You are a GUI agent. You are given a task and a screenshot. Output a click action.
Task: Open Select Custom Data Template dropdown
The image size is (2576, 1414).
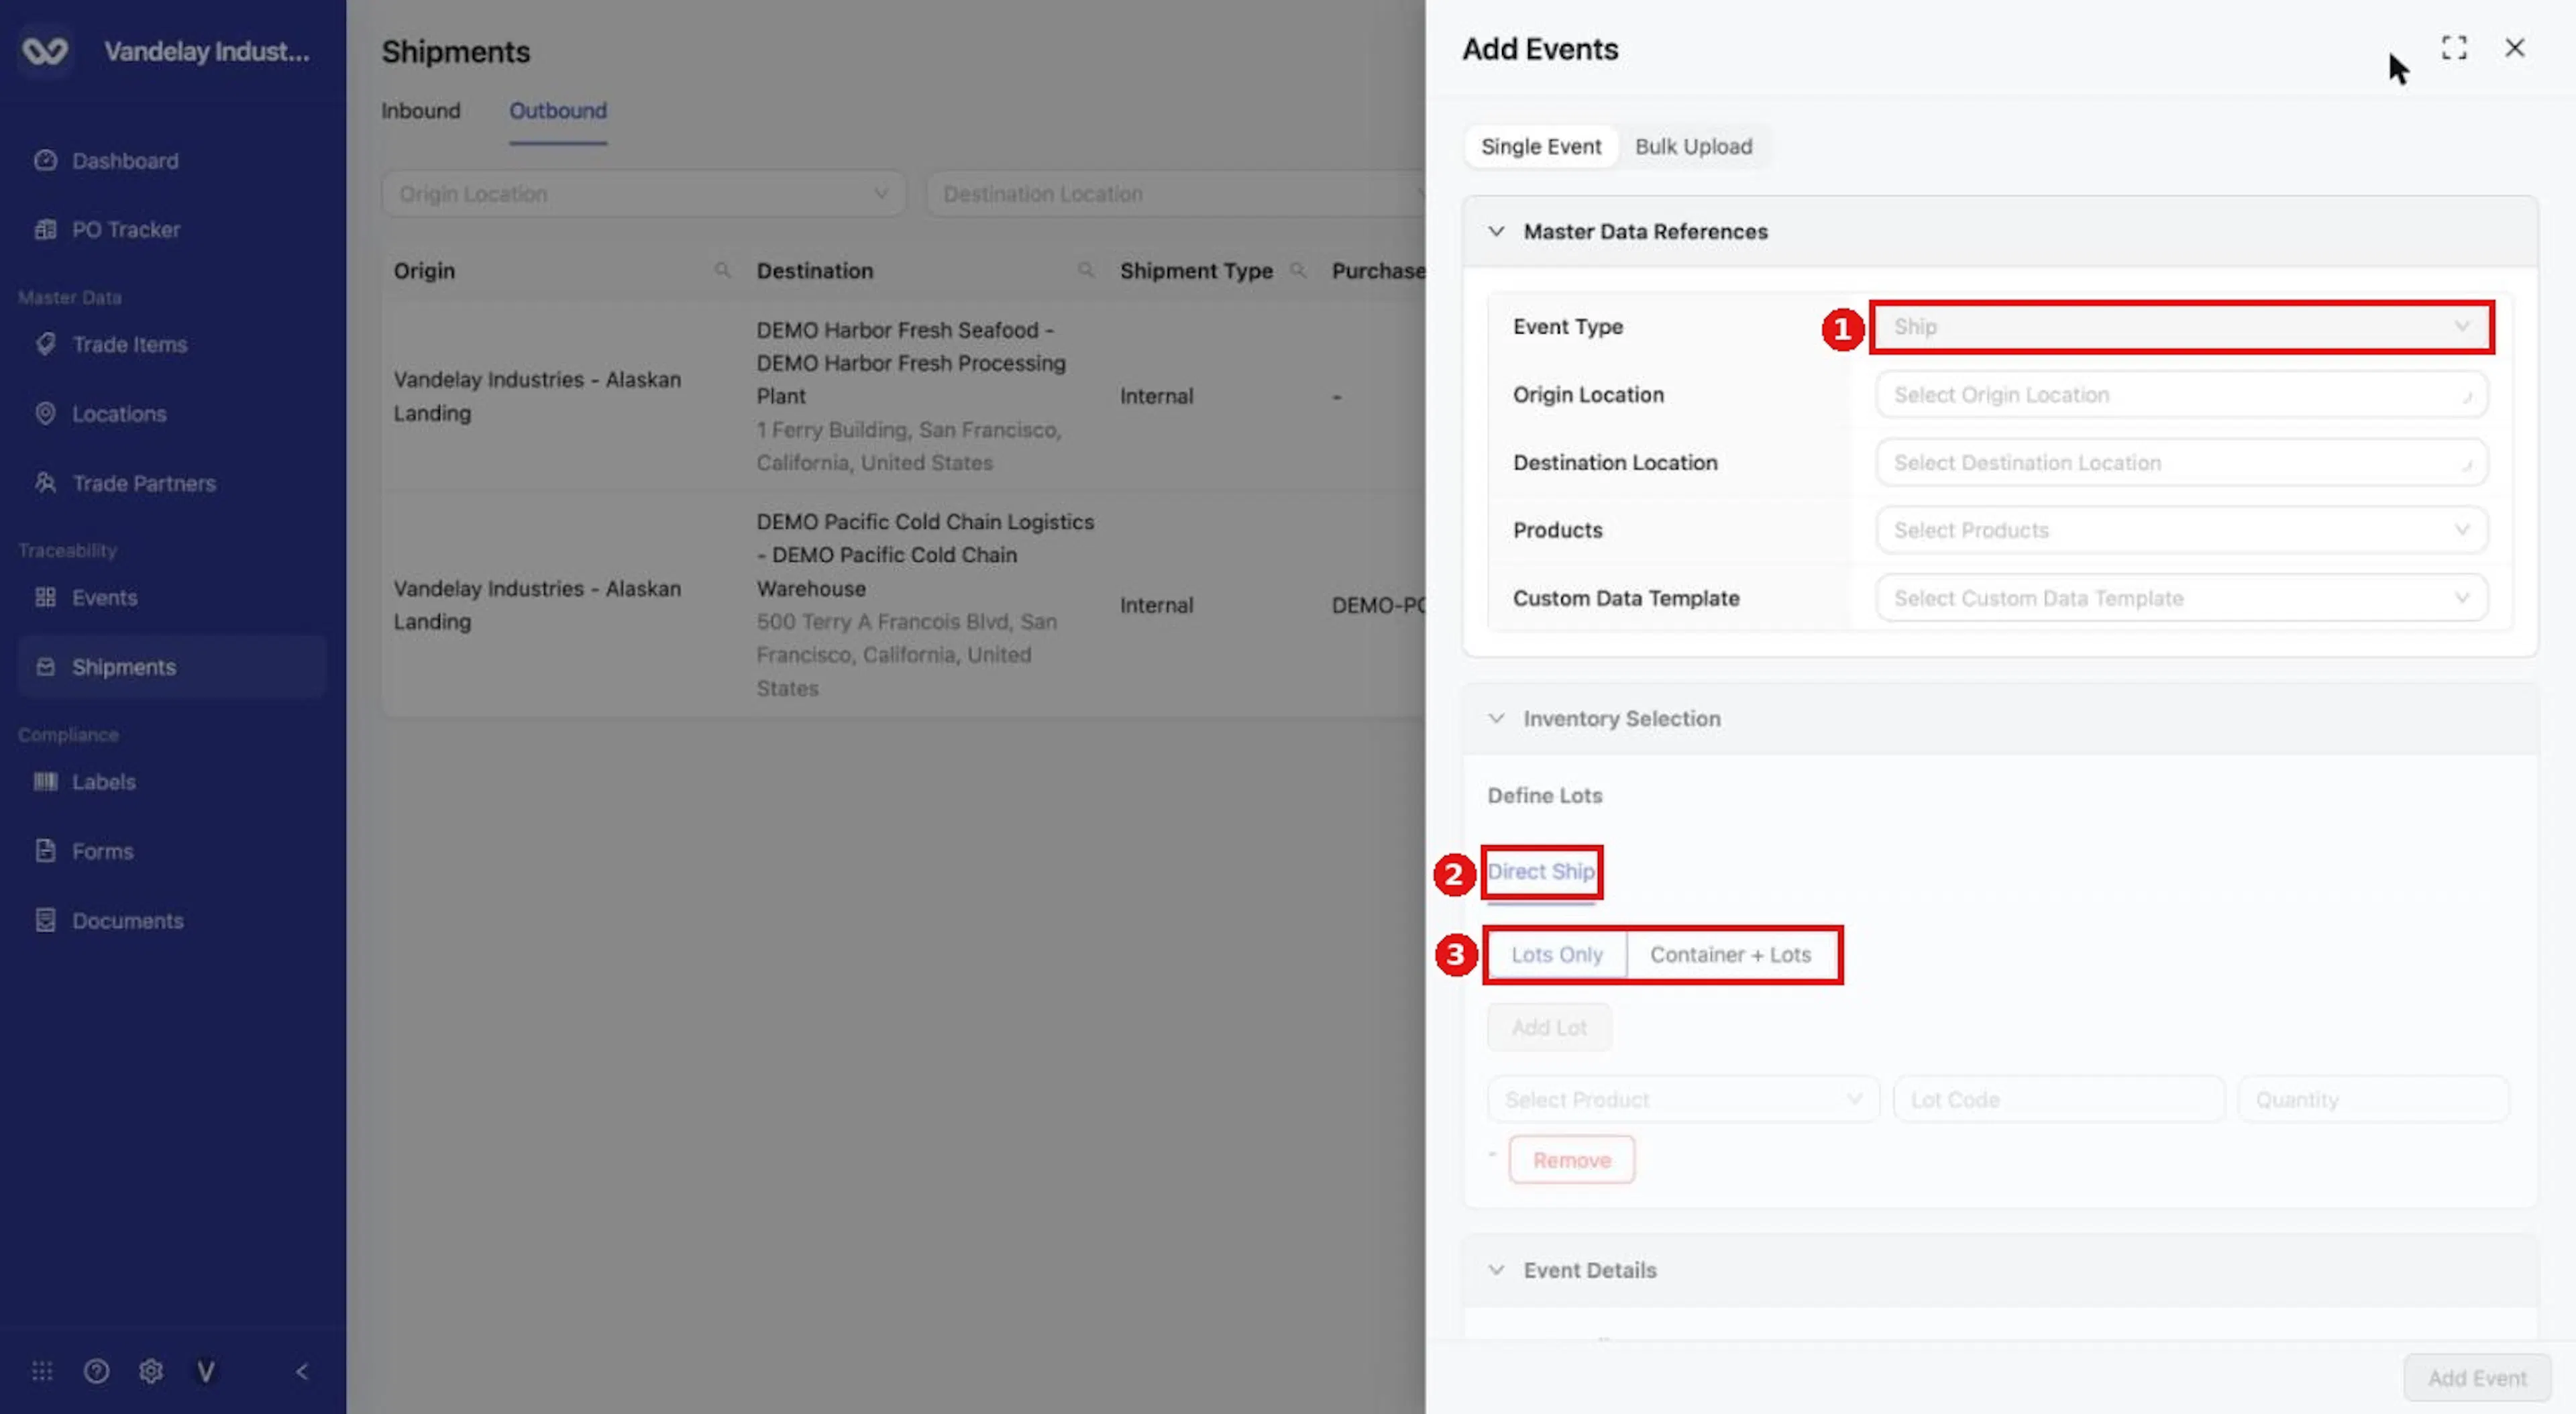(2182, 598)
